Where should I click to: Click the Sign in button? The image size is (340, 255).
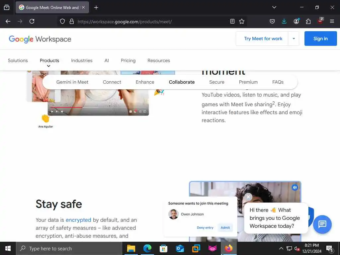point(320,39)
